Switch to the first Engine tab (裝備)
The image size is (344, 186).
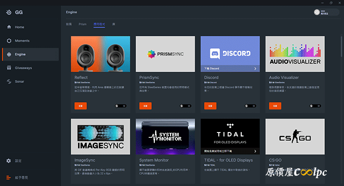pyautogui.click(x=69, y=24)
